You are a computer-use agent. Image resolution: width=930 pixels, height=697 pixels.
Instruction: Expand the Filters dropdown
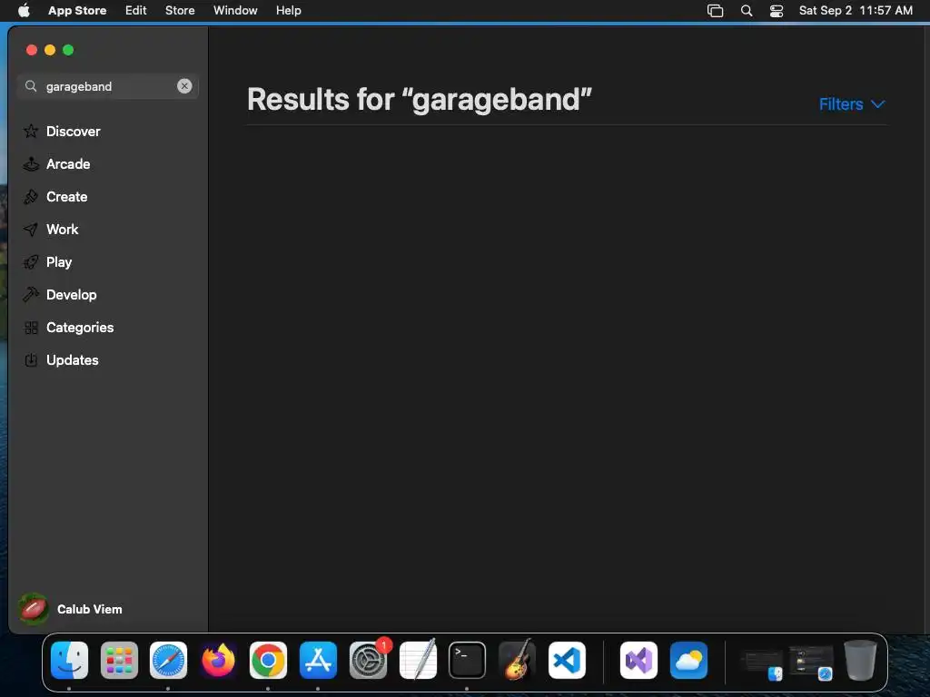[x=852, y=104]
